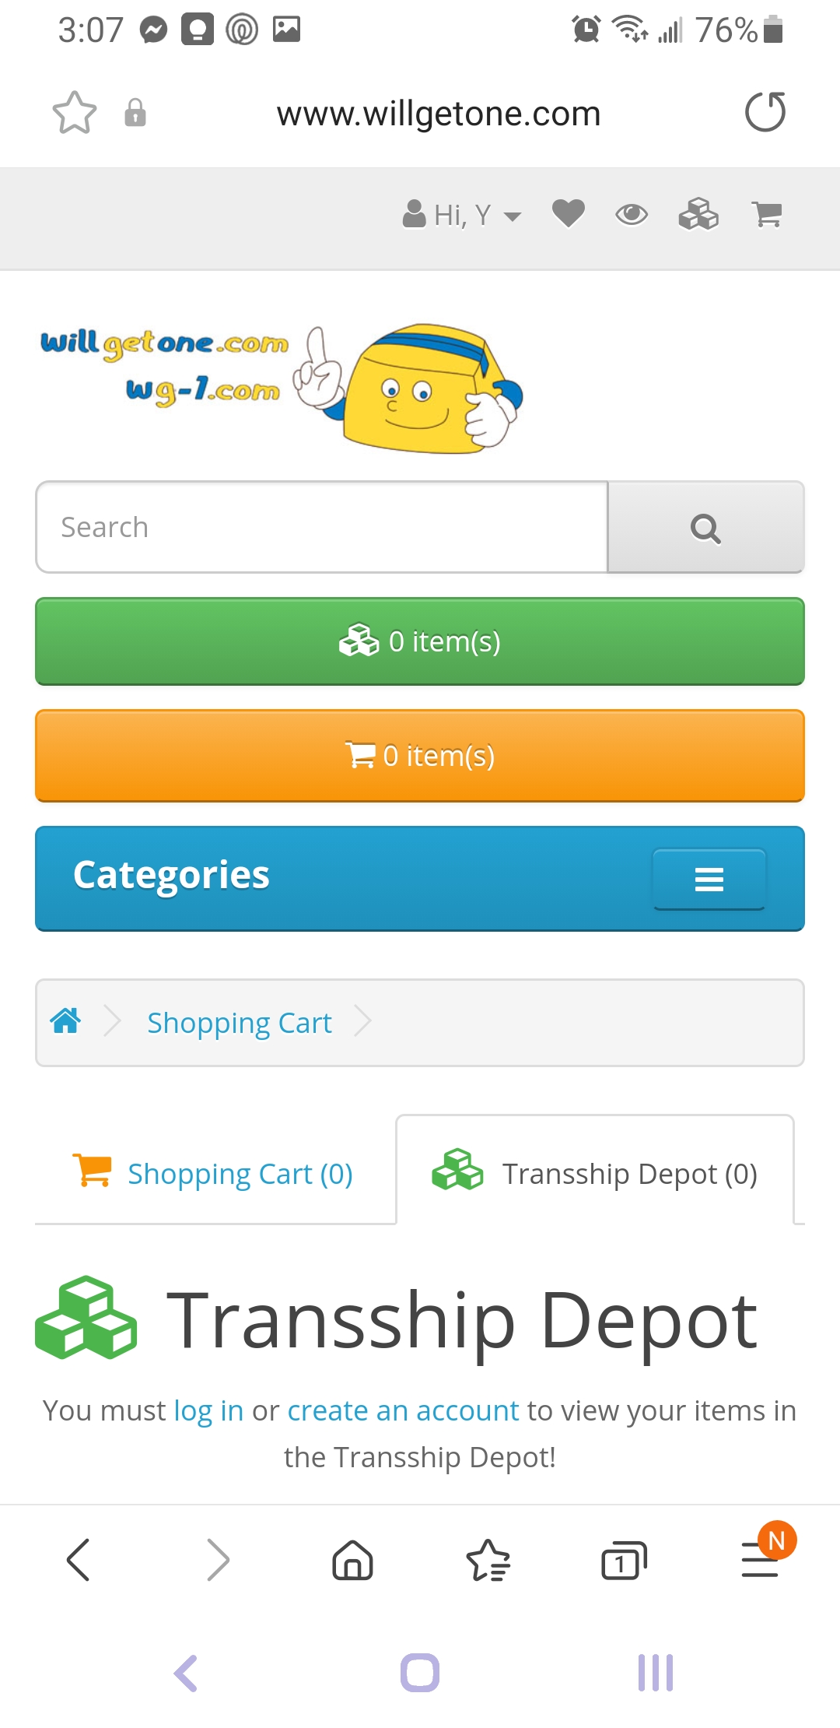
Task: Click the orange 0 item(s) cart button
Action: click(420, 756)
